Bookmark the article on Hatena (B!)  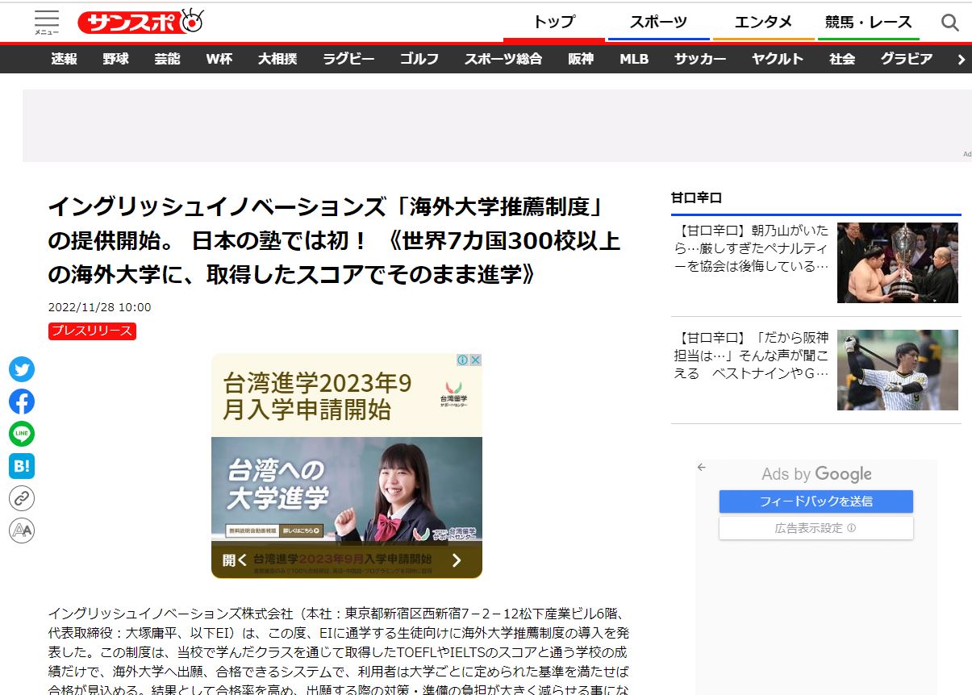click(x=22, y=466)
